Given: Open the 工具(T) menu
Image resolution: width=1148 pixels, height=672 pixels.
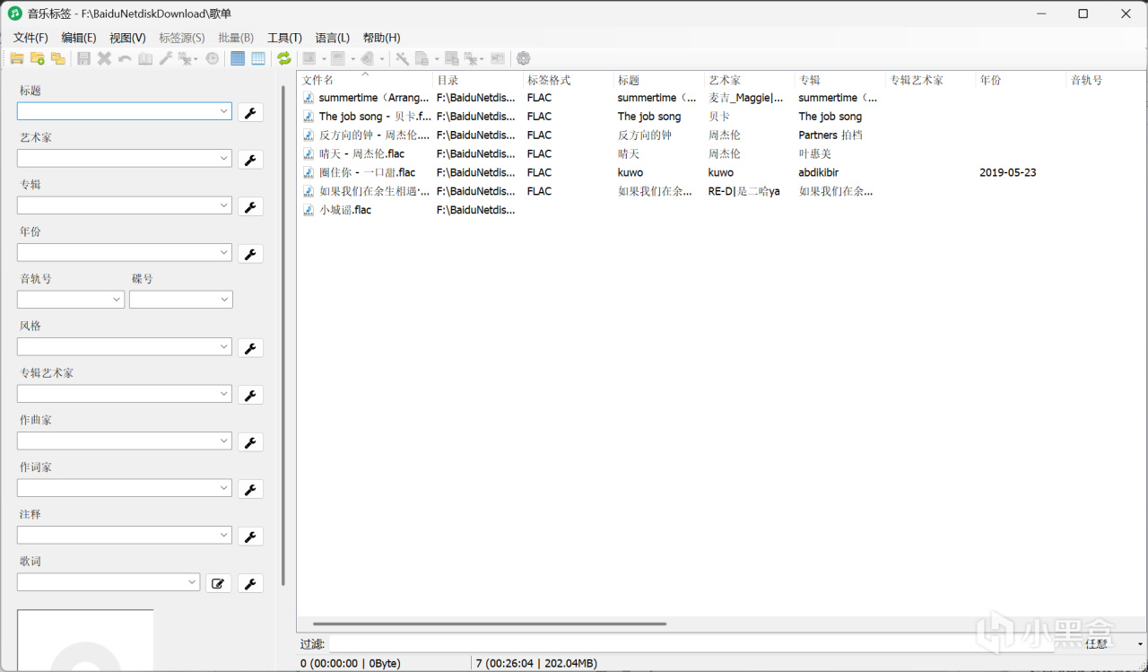Looking at the screenshot, I should pos(284,38).
